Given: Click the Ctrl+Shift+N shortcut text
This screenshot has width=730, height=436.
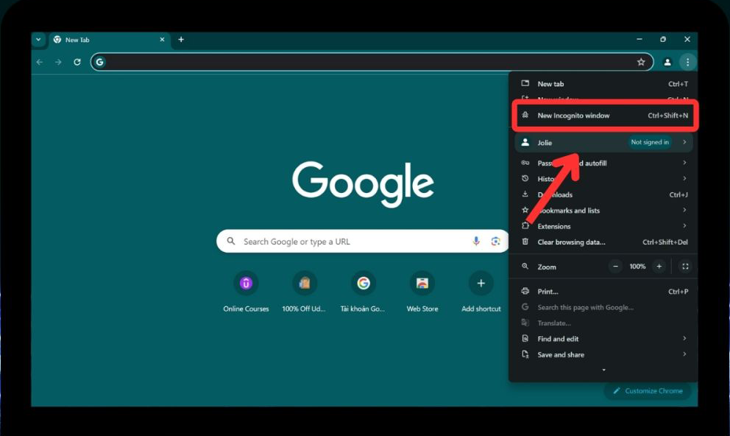Looking at the screenshot, I should tap(667, 116).
